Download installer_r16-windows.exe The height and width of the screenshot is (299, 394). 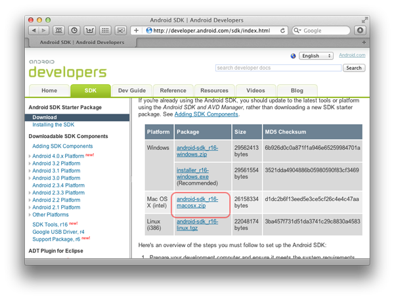click(192, 173)
